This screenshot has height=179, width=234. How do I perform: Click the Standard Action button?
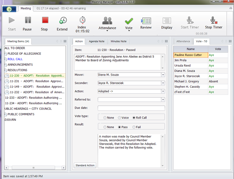[85, 165]
